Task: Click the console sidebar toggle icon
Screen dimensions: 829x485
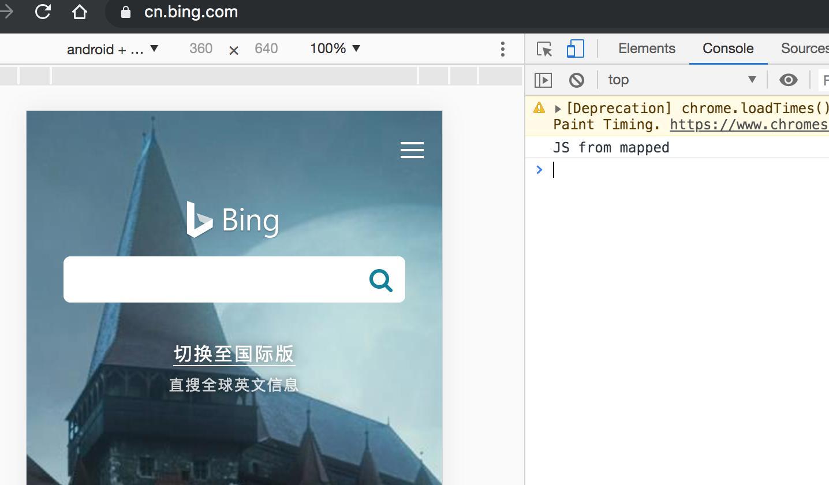Action: [x=543, y=80]
